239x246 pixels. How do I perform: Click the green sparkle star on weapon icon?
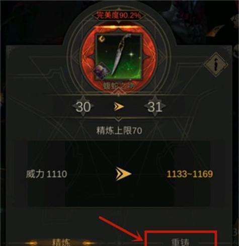click(x=132, y=54)
